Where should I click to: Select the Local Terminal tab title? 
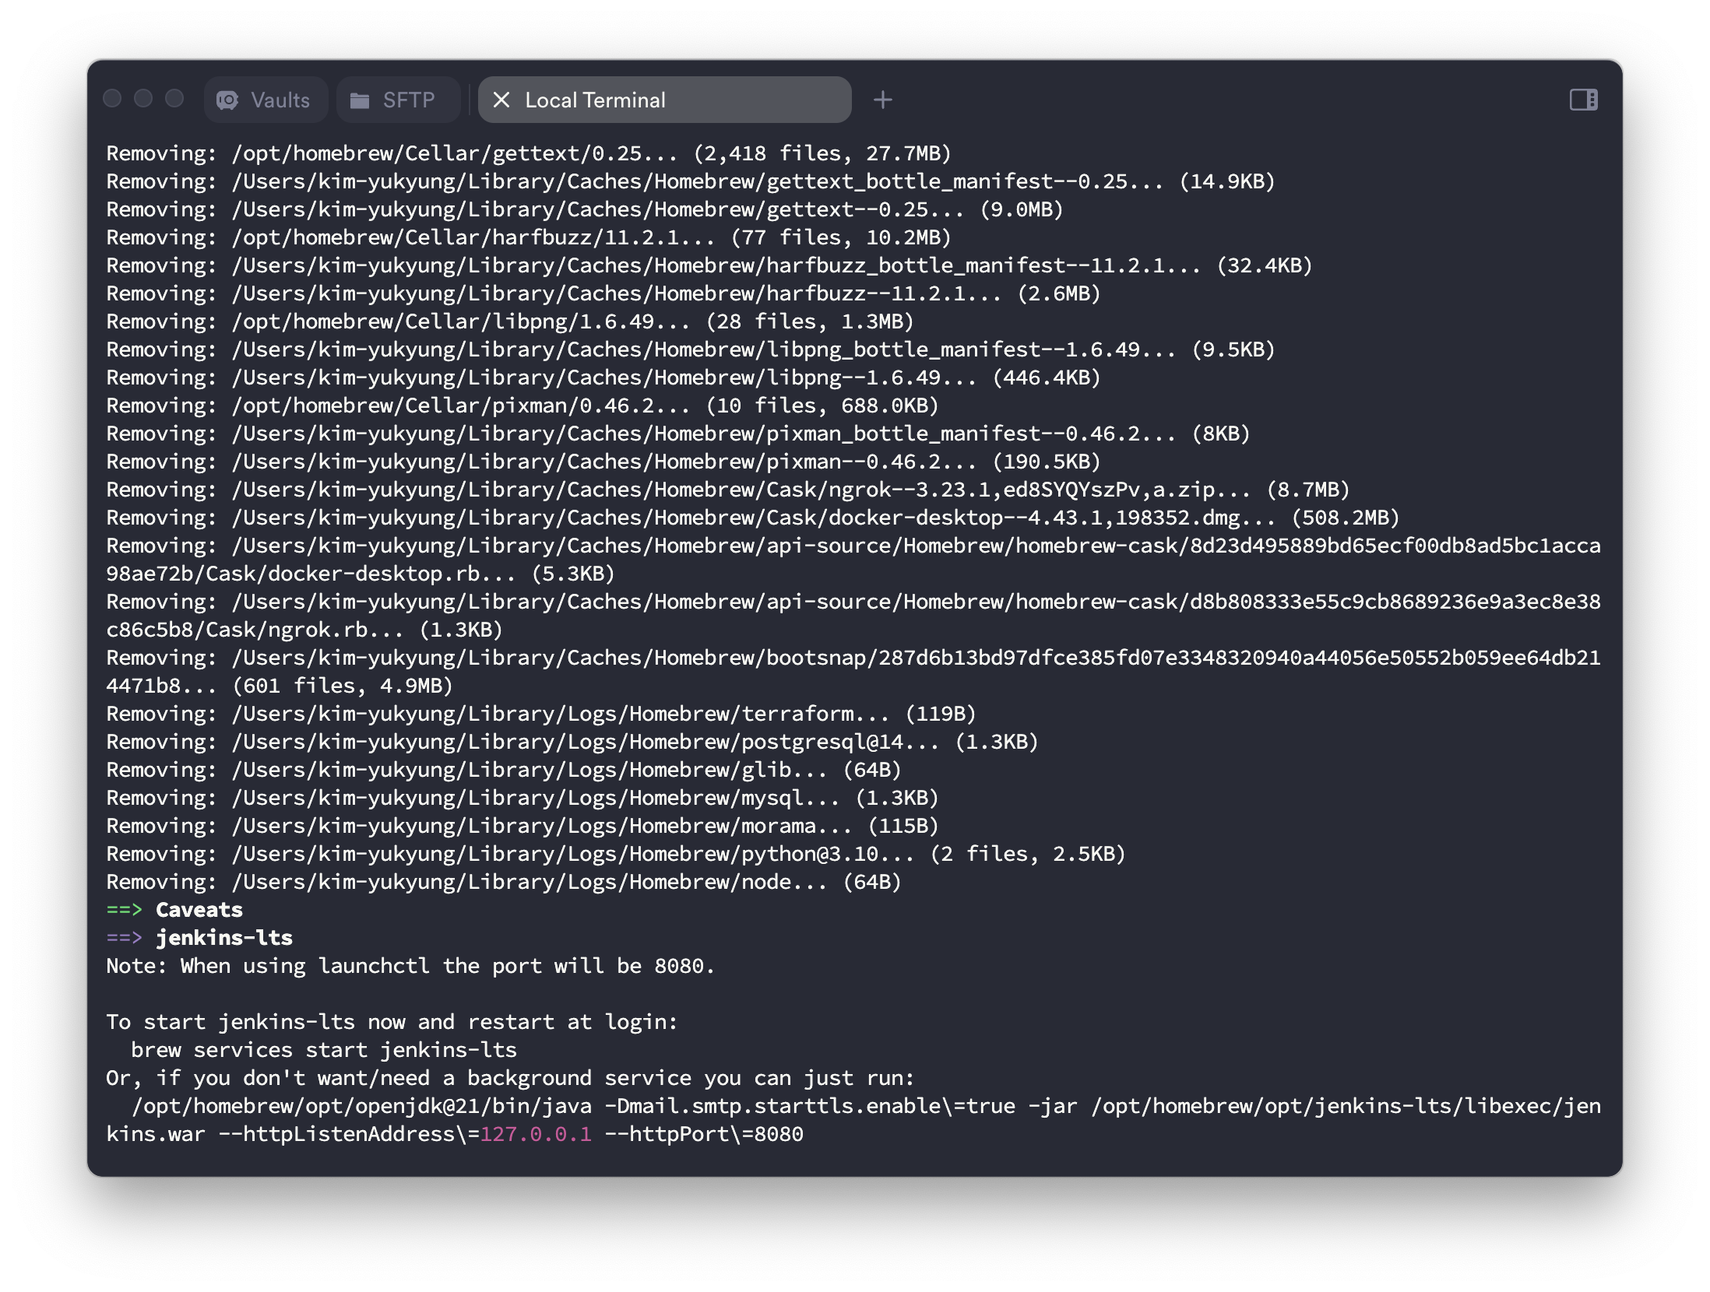coord(595,100)
